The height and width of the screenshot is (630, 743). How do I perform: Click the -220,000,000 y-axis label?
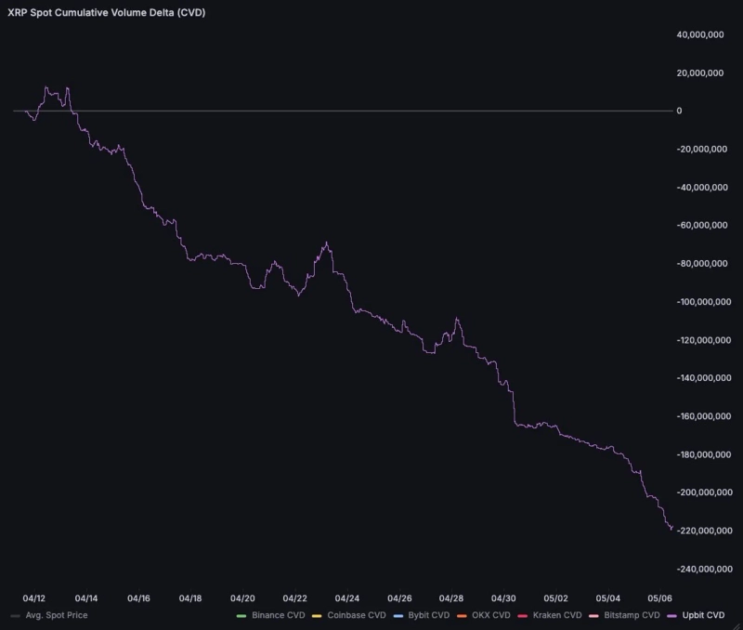coord(699,531)
